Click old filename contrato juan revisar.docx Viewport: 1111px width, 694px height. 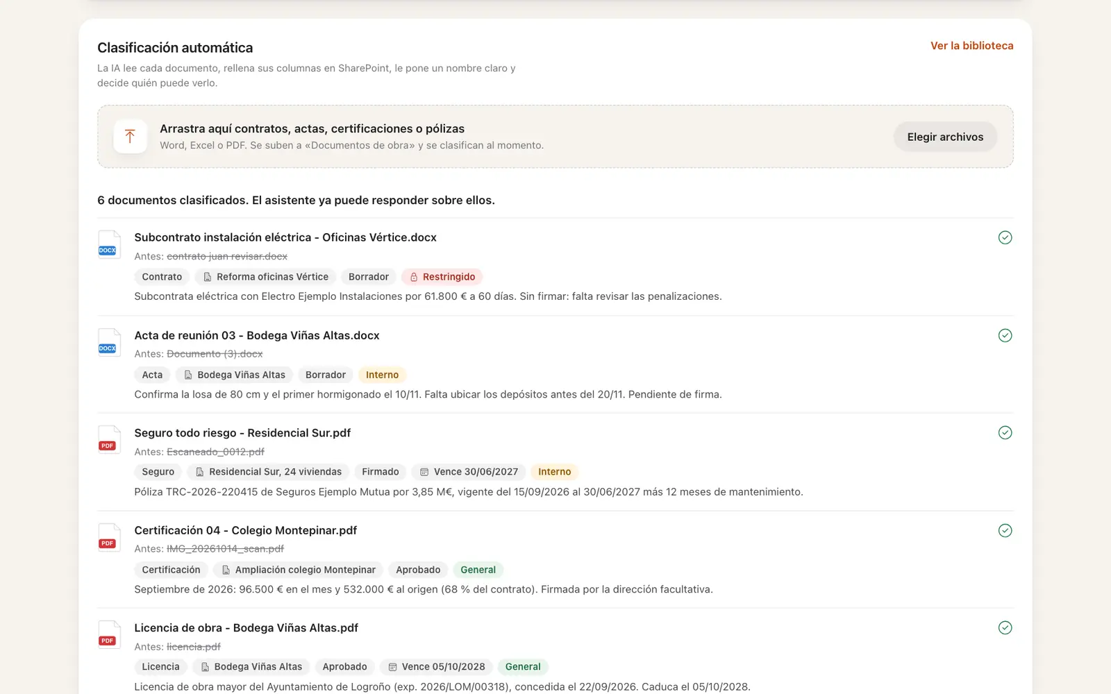pos(227,256)
